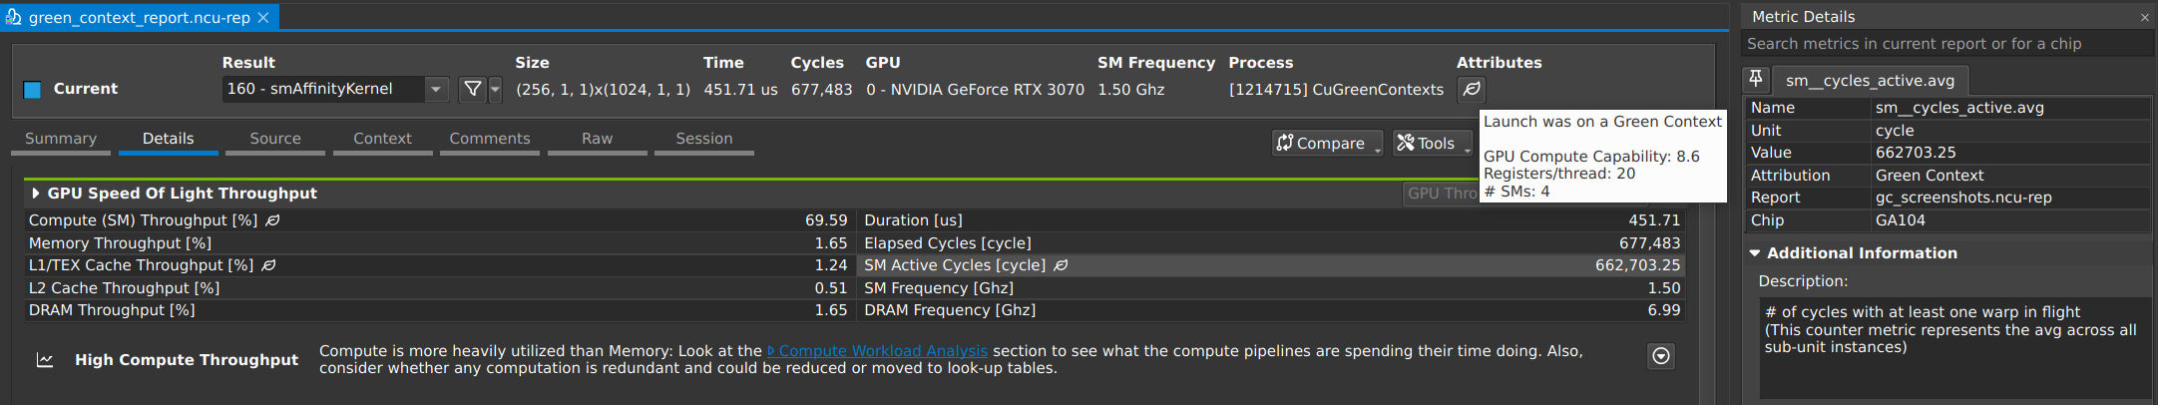Expand the GPU Speed Of Light Throughput section
The height and width of the screenshot is (405, 2158).
36,194
